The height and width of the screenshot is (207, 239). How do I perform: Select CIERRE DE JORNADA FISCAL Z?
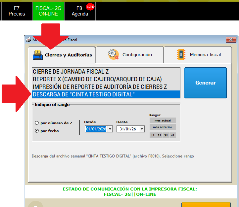tap(106, 72)
